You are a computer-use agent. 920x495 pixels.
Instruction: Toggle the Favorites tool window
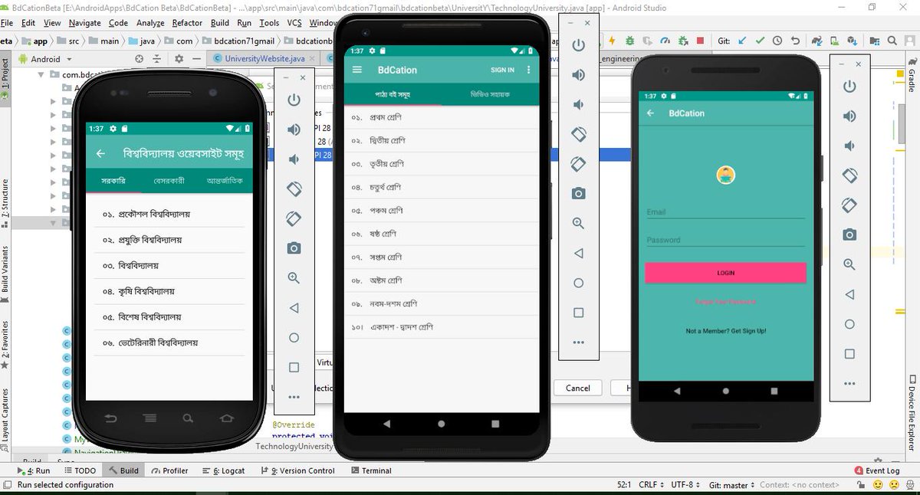click(5, 343)
